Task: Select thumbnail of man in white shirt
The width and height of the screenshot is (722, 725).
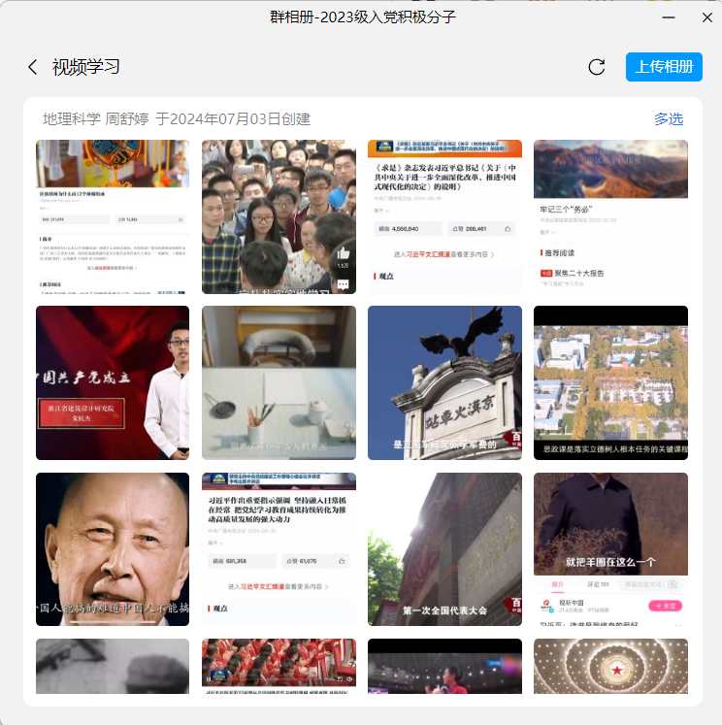Action: (x=113, y=382)
